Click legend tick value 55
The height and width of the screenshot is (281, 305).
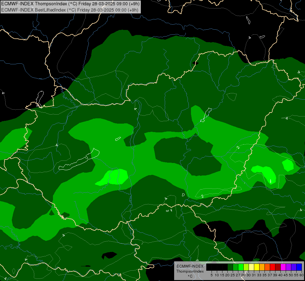(296, 275)
